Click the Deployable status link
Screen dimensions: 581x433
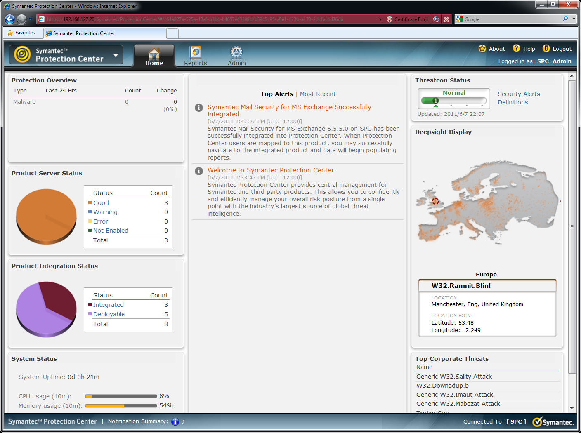coord(109,314)
